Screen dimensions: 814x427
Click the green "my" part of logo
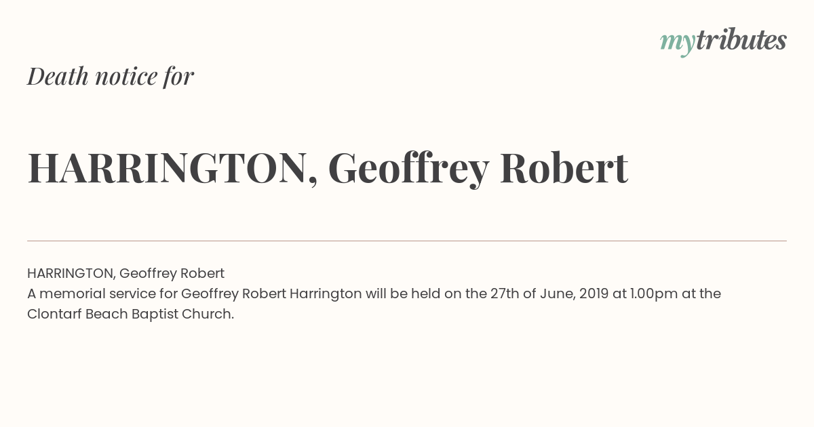pyautogui.click(x=678, y=45)
